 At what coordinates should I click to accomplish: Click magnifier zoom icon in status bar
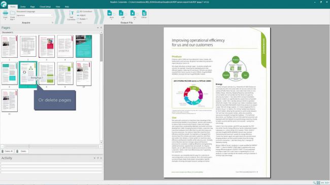314,182
